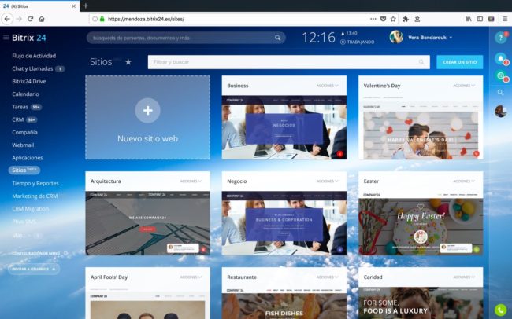Expand ACCIONES menu on Business site
The height and width of the screenshot is (319, 512).
pos(327,86)
